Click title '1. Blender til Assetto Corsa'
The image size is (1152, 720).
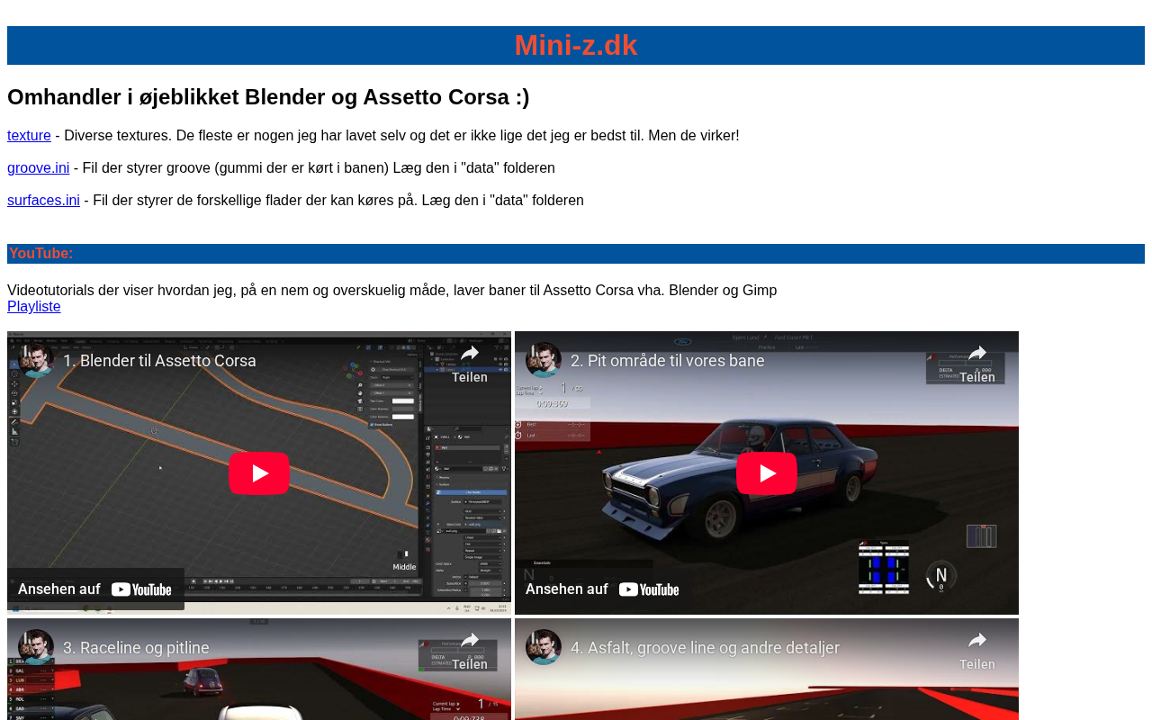click(x=159, y=361)
